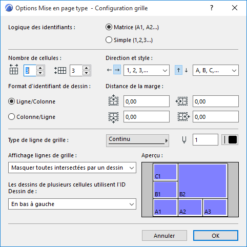Viewport: 247px width, 247px height.
Task: Increase column count with up stepper
Action: coord(40,68)
